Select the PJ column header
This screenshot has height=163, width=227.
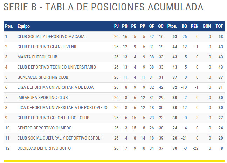[x=116, y=26]
